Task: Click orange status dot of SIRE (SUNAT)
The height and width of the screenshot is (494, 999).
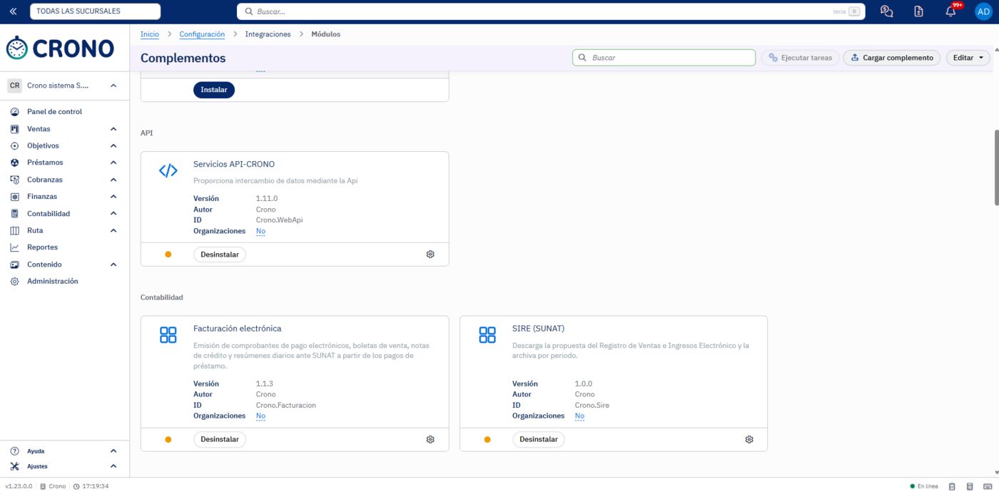Action: coord(487,440)
